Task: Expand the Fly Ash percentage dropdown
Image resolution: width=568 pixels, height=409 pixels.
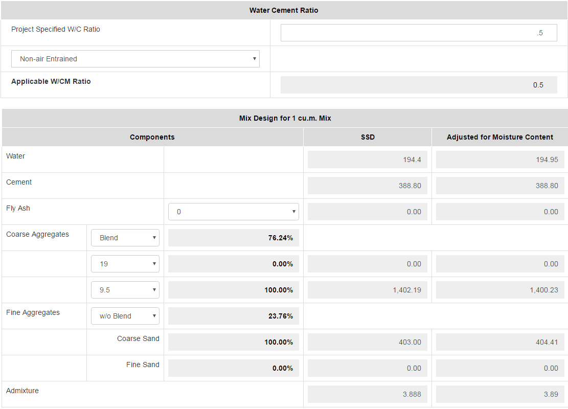Action: pos(234,212)
